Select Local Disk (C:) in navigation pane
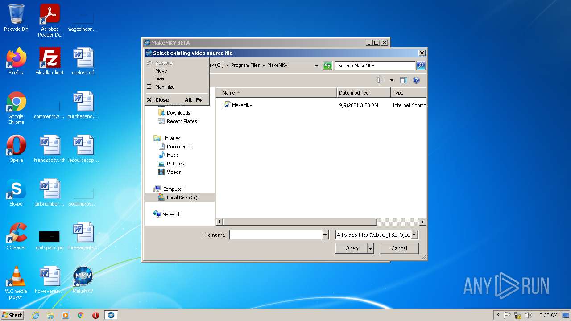Viewport: 571px width, 321px height. pyautogui.click(x=180, y=198)
